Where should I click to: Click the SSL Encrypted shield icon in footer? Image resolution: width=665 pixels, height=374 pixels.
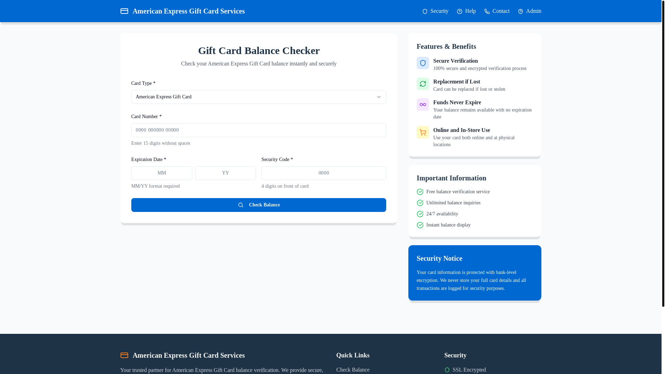pos(447,370)
